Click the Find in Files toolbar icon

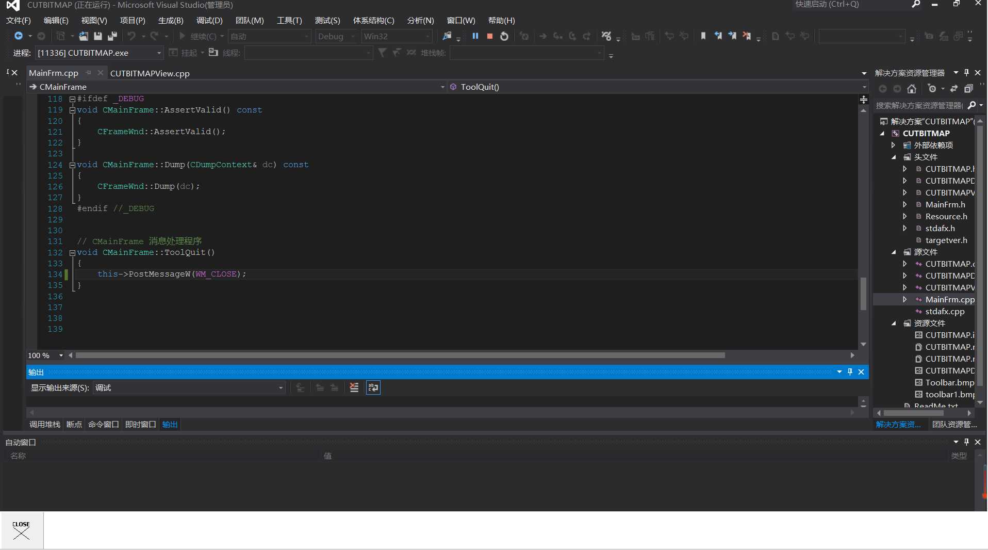(447, 36)
